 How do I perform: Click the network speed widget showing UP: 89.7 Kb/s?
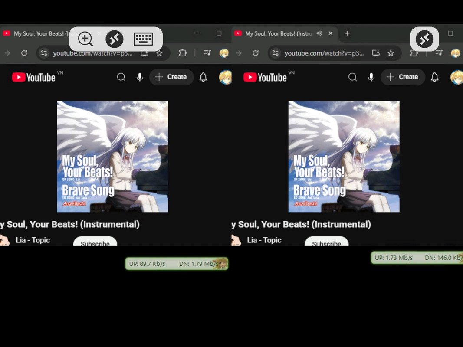click(177, 263)
